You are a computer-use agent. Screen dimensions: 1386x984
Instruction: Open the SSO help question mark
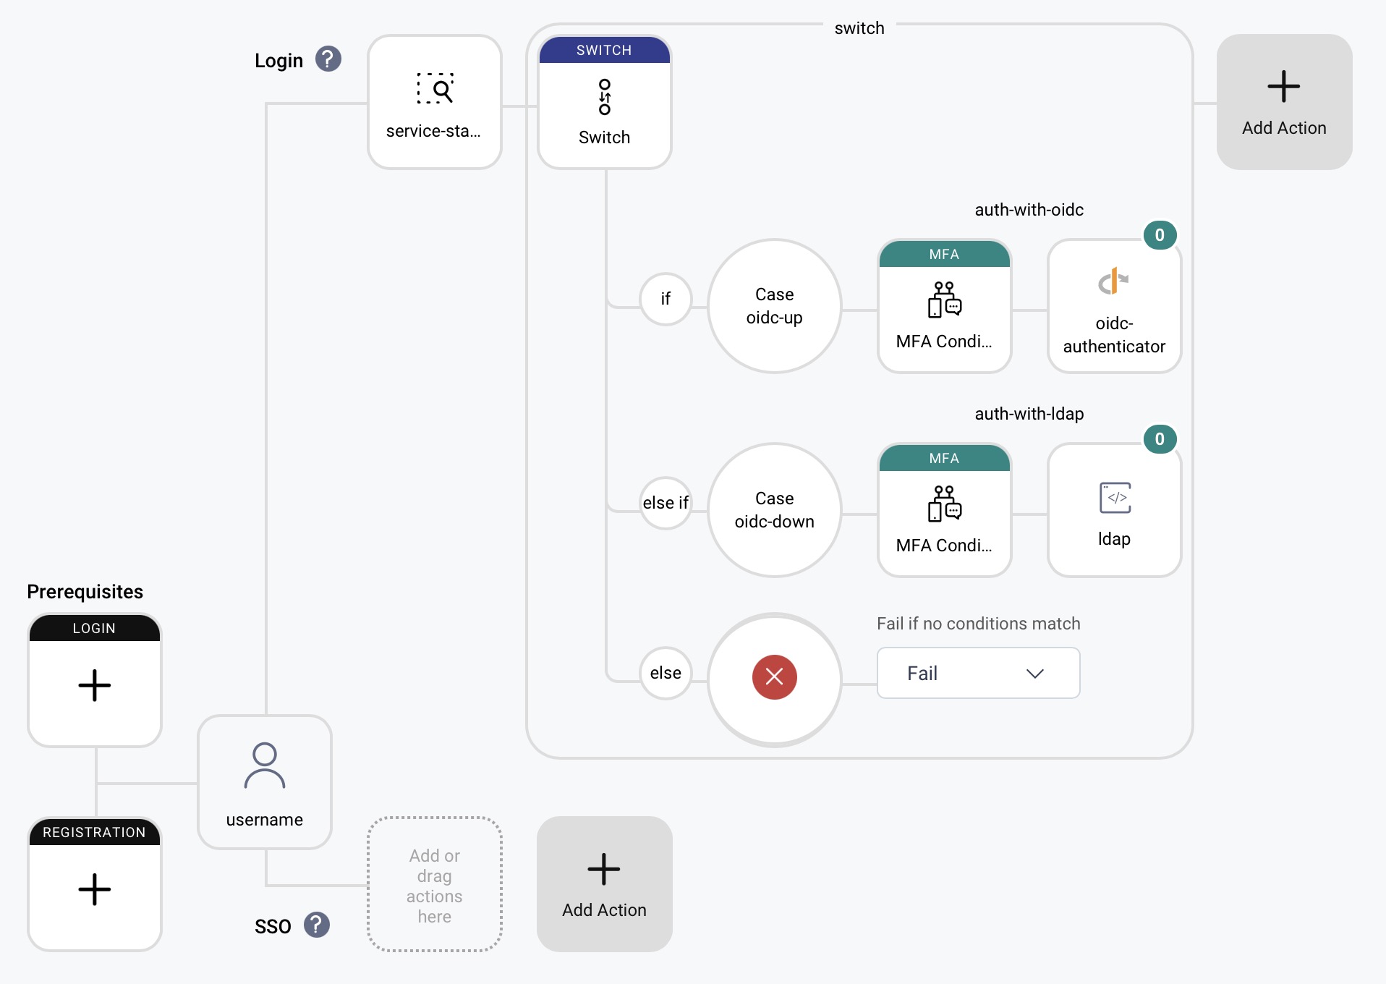pyautogui.click(x=315, y=925)
